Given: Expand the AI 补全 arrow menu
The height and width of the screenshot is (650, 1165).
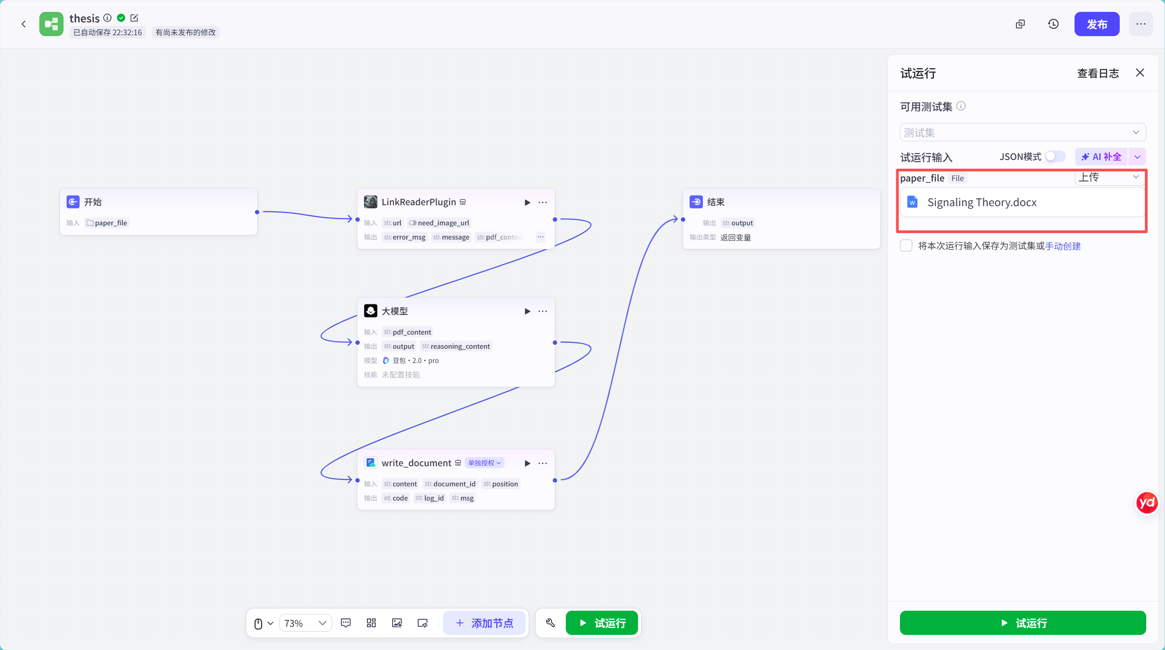Looking at the screenshot, I should coord(1137,157).
